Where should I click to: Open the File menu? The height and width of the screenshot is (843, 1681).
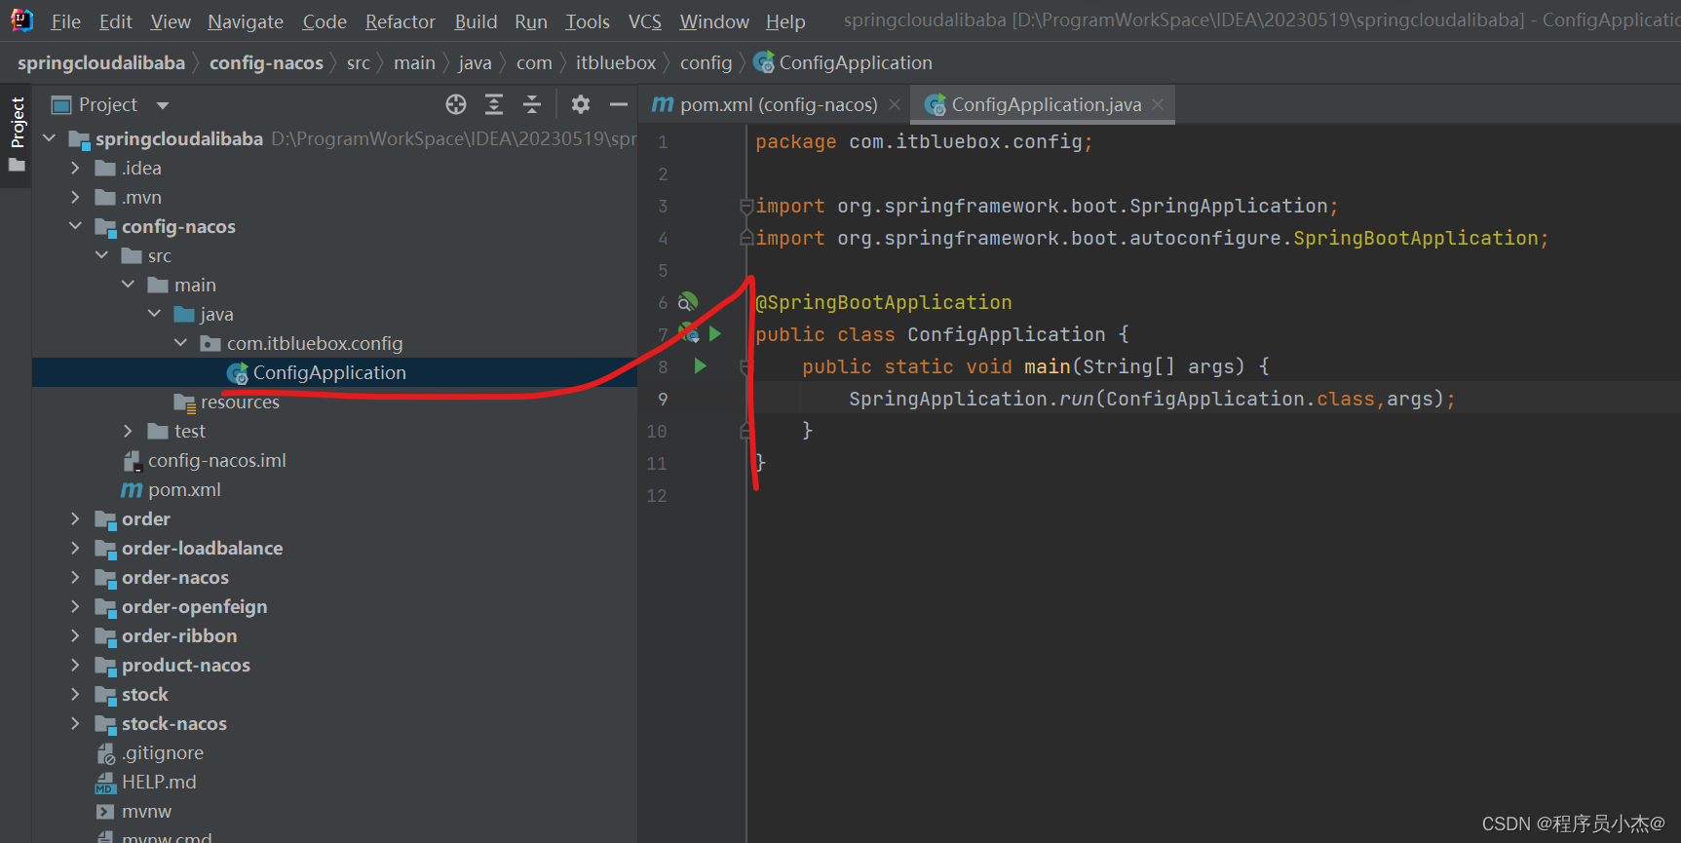(x=66, y=21)
